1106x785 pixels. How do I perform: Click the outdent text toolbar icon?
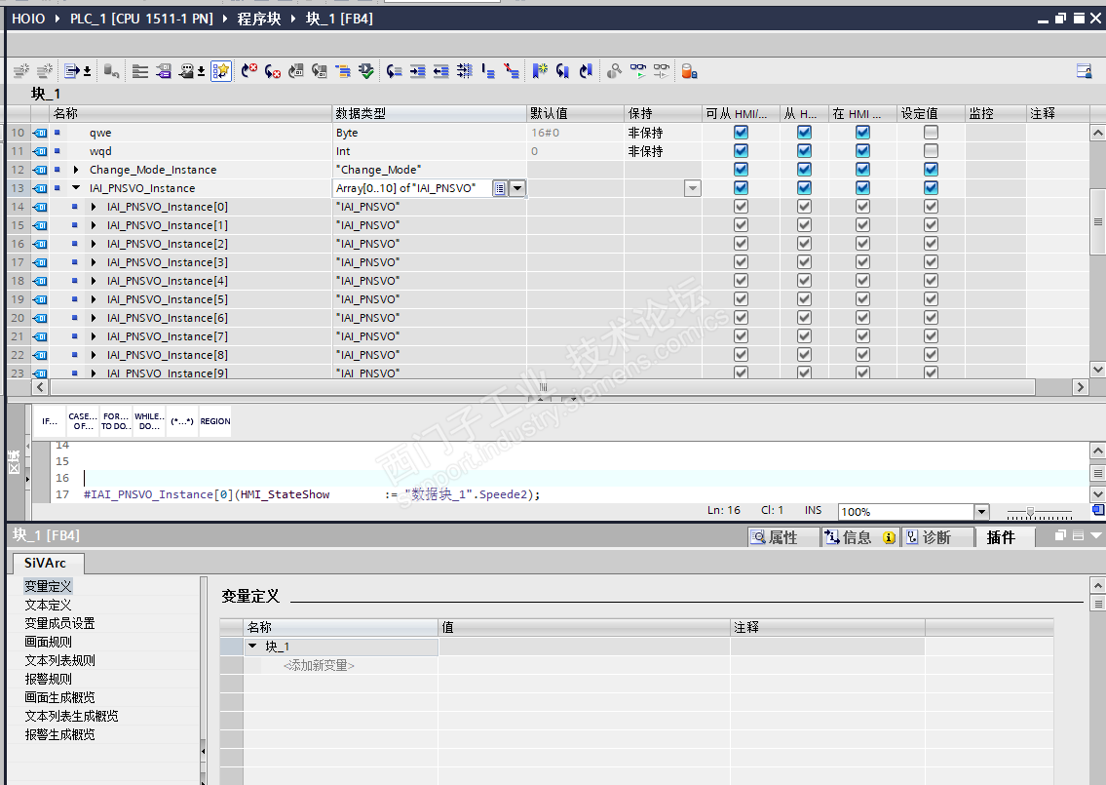click(x=440, y=70)
